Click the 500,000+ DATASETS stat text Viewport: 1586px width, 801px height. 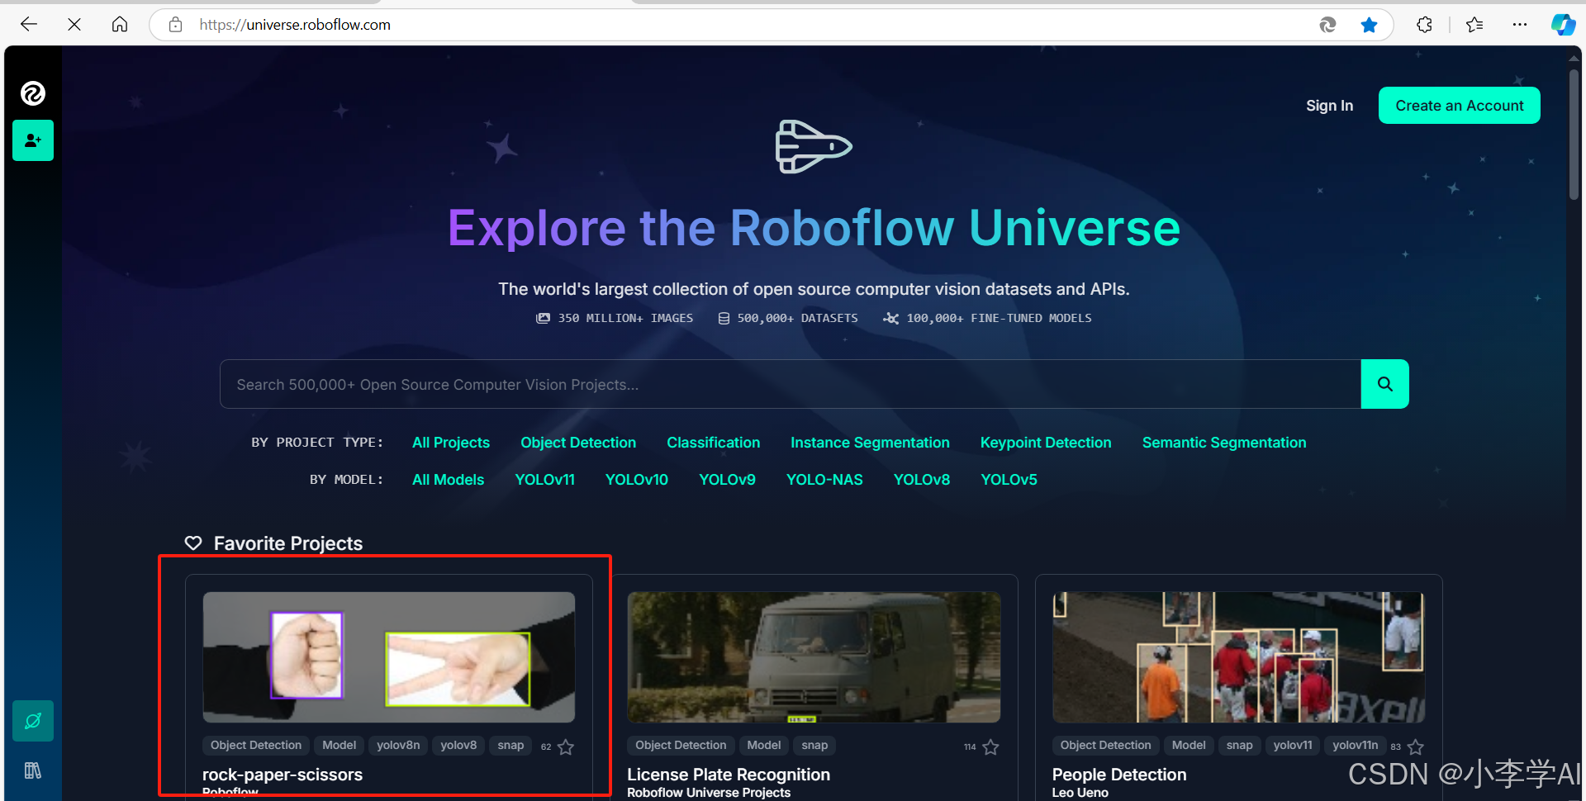797,318
